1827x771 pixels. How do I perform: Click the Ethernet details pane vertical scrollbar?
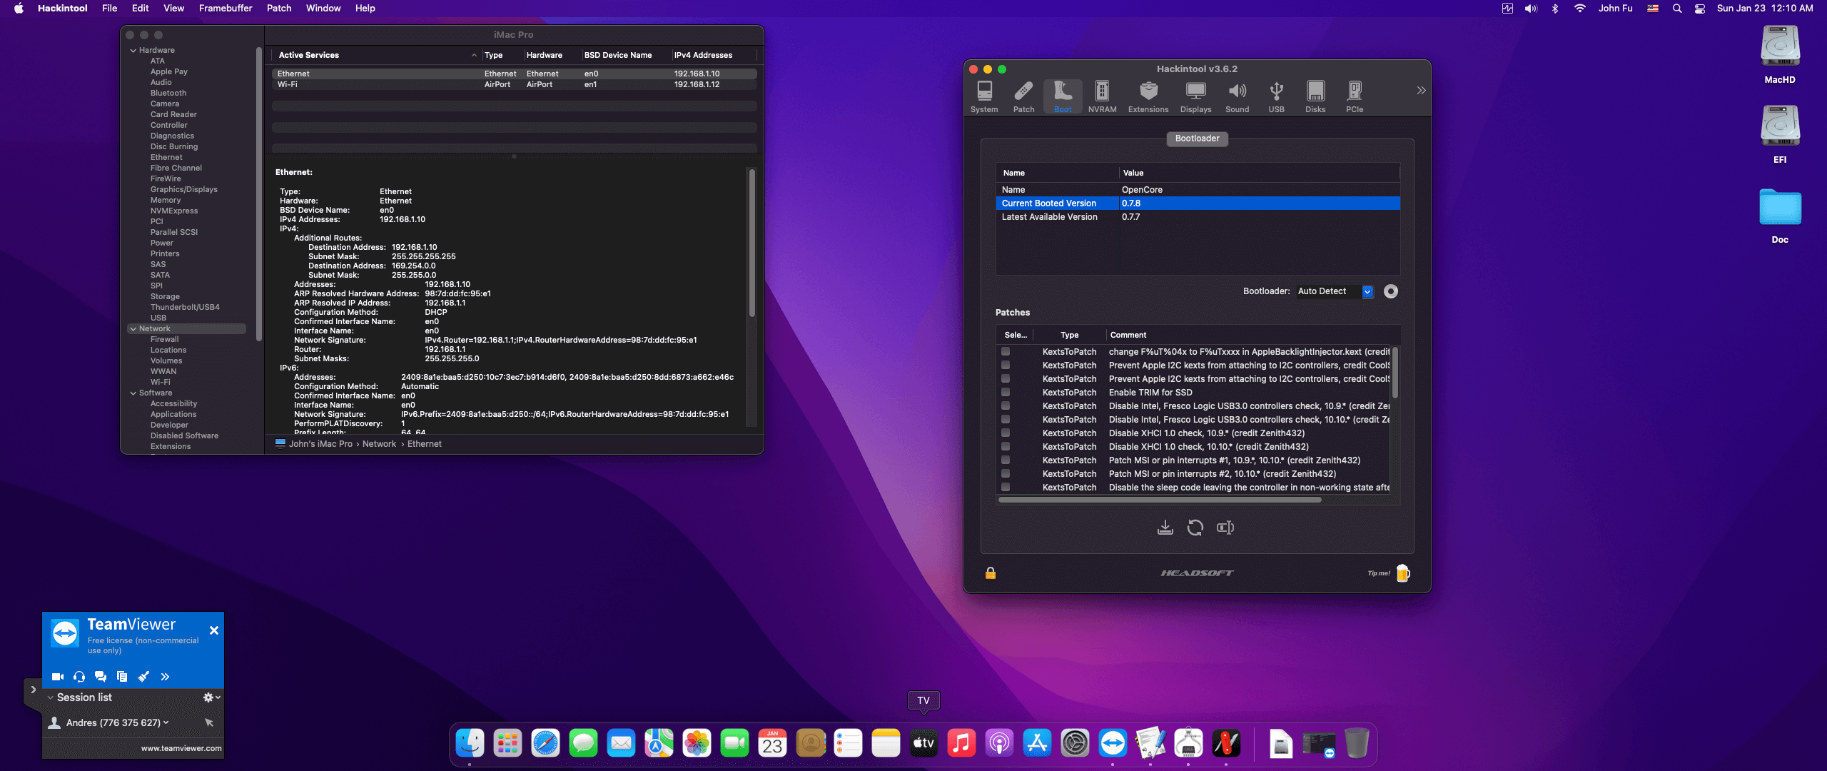pos(752,243)
